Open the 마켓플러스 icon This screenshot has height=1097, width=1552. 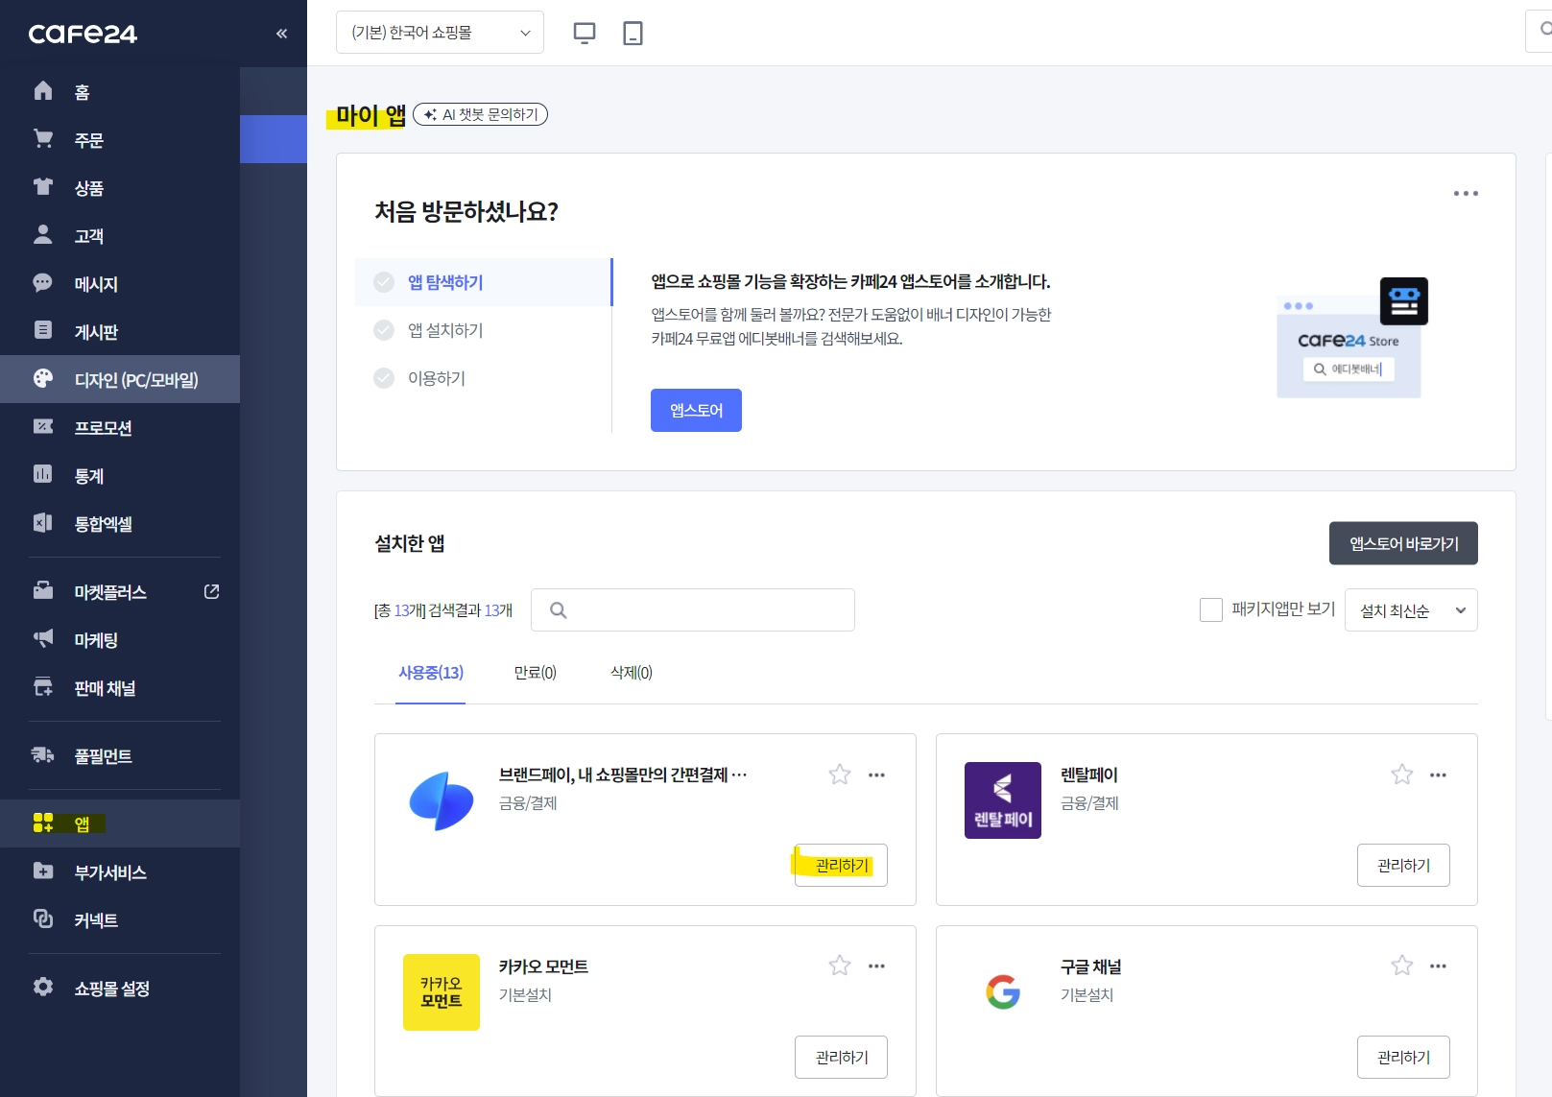click(x=43, y=591)
